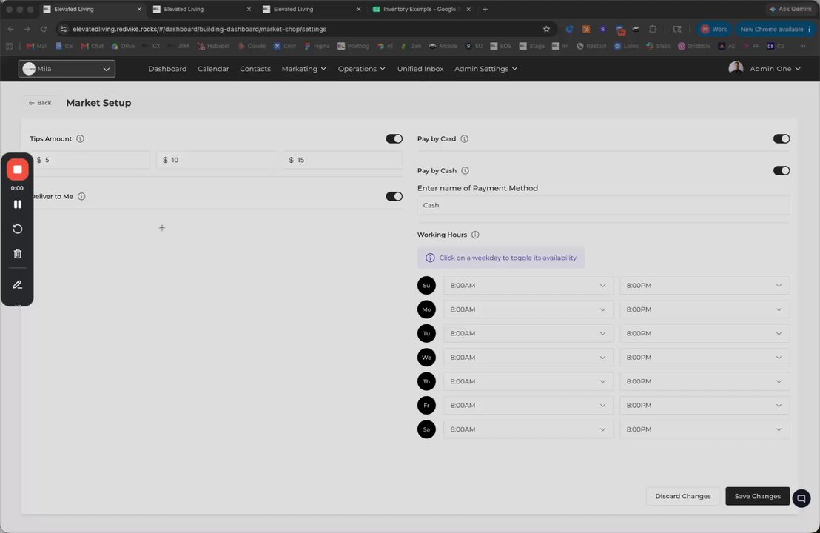The image size is (820, 533).
Task: Toggle Monday availability circle
Action: tap(426, 309)
